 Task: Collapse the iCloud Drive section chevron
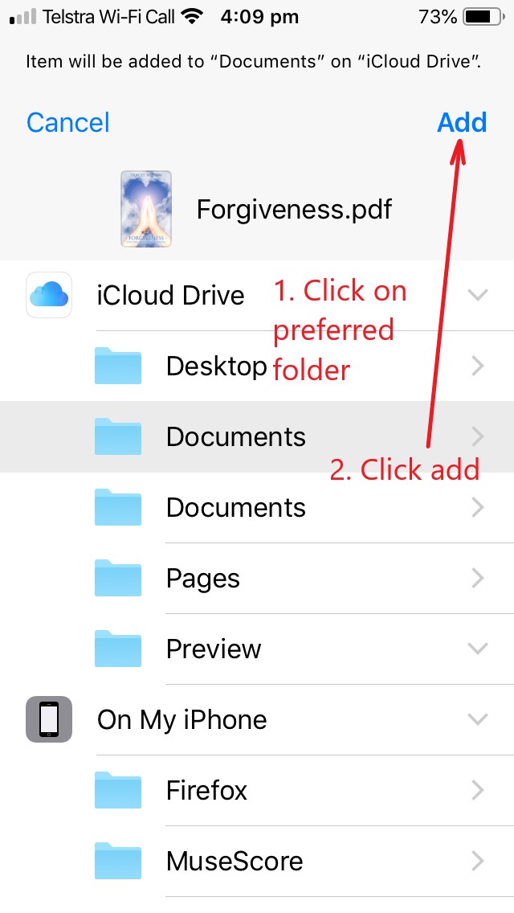pyautogui.click(x=478, y=295)
